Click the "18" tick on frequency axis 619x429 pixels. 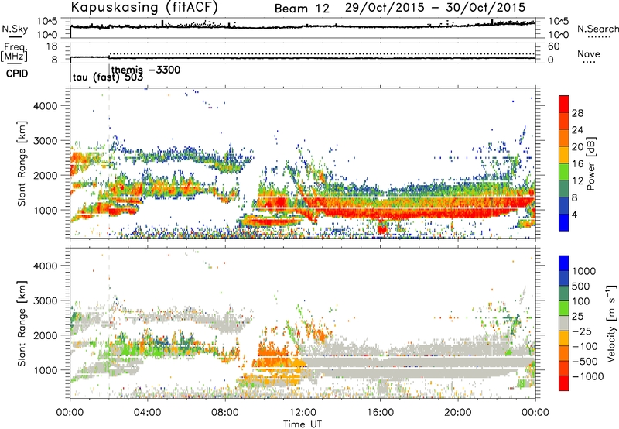(52, 46)
